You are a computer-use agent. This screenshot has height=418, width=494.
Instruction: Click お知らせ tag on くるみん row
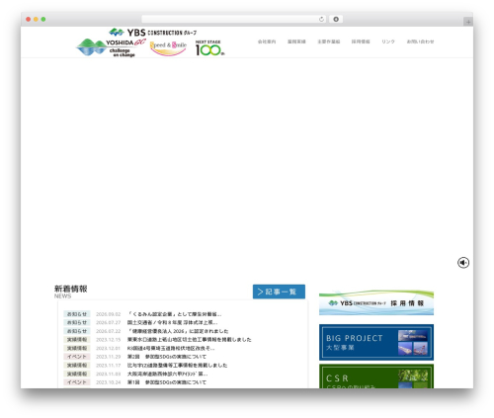[x=77, y=314]
